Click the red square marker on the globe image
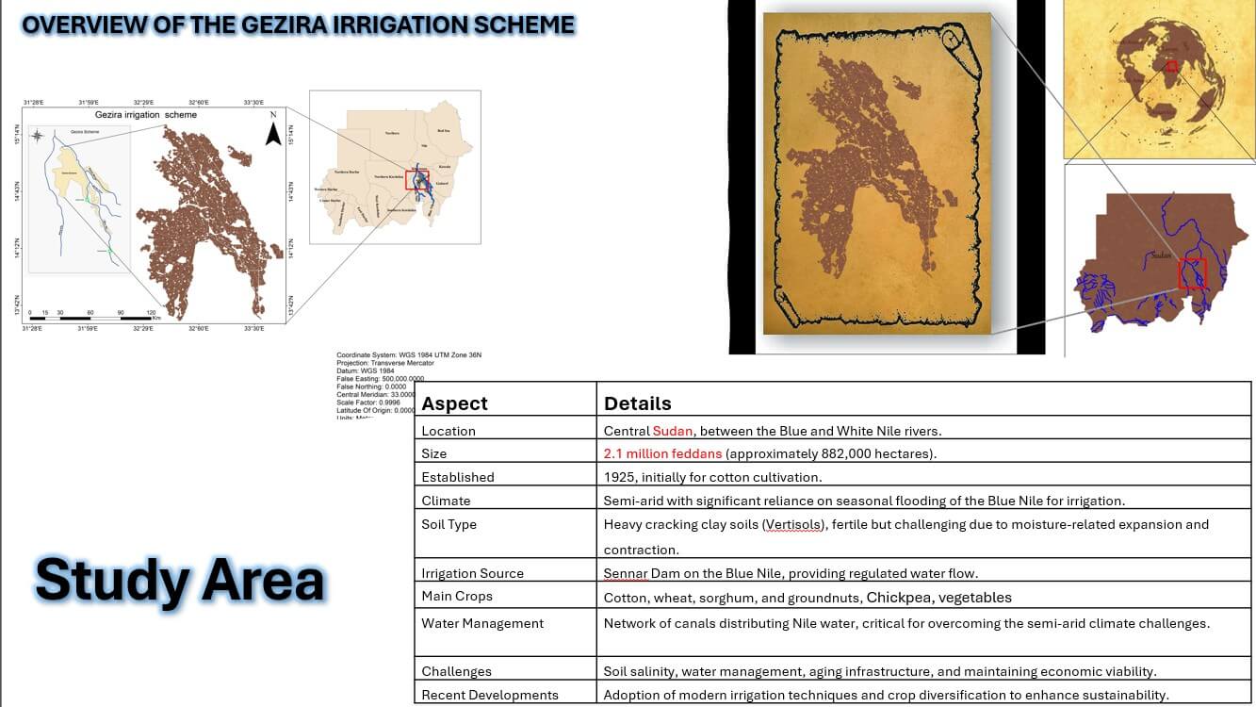 coord(1171,66)
